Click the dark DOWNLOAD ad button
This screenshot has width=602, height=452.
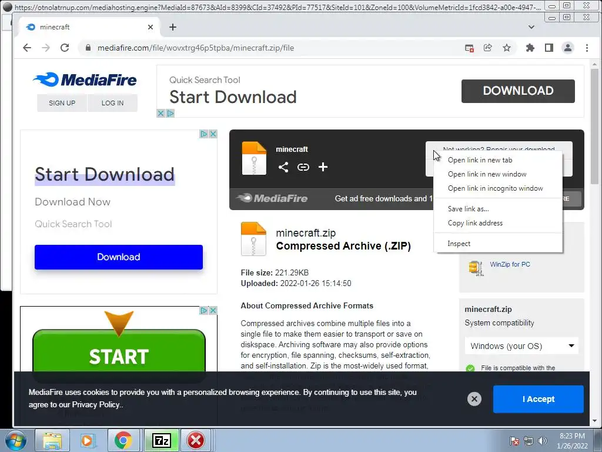(x=518, y=91)
